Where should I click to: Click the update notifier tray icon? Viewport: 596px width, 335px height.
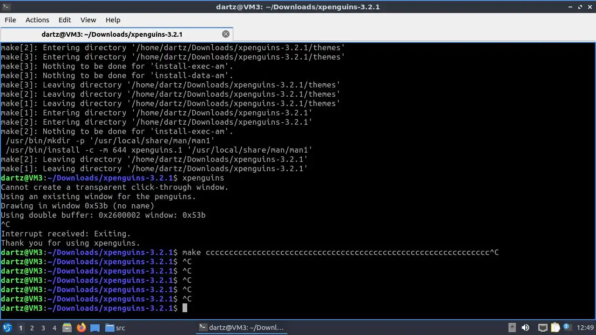click(567, 328)
